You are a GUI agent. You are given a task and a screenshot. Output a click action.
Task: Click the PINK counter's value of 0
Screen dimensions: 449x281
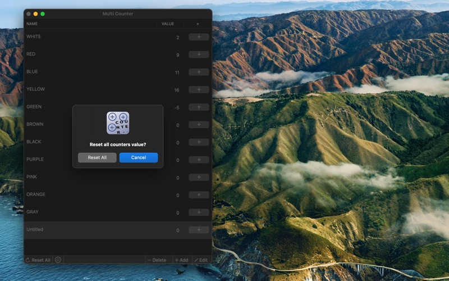(177, 178)
